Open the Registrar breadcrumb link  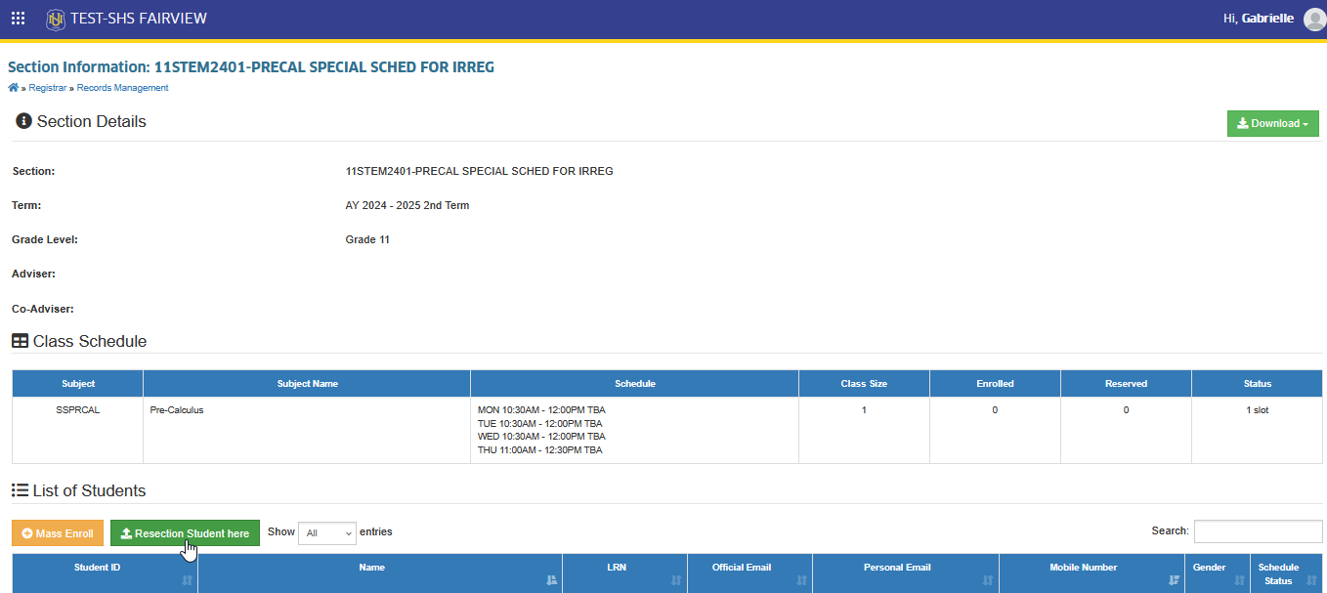click(x=48, y=88)
